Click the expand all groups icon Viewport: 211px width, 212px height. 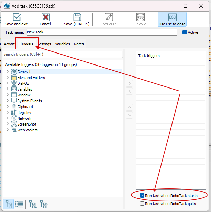[33, 204]
